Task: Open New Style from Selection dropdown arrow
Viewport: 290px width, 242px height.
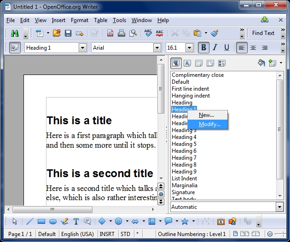Action: [281, 63]
